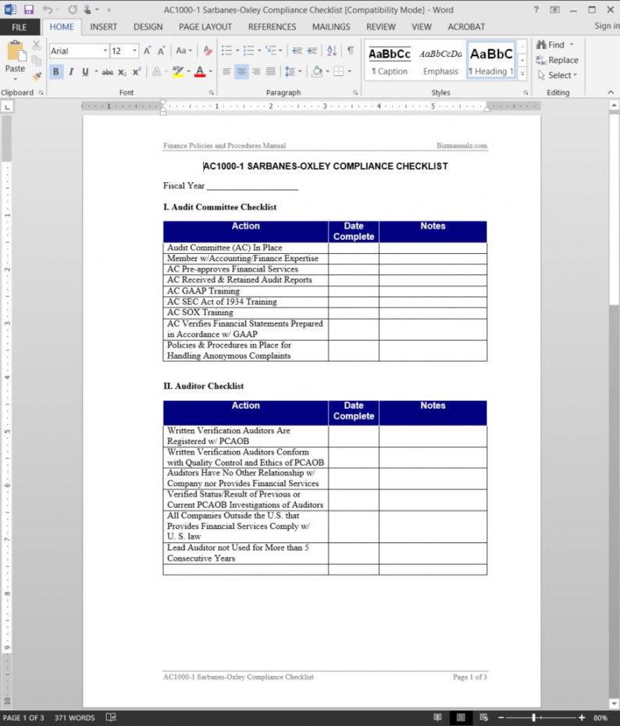The height and width of the screenshot is (726, 620).
Task: Click the Sort icon in Paragraph group
Action: (x=332, y=51)
